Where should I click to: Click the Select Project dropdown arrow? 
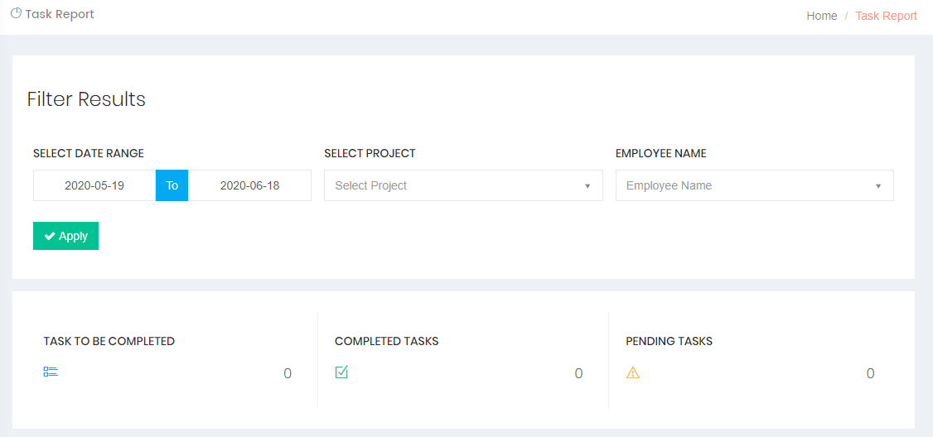click(587, 186)
